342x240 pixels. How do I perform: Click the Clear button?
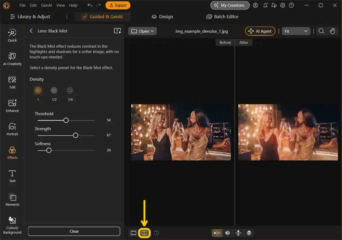tap(74, 231)
